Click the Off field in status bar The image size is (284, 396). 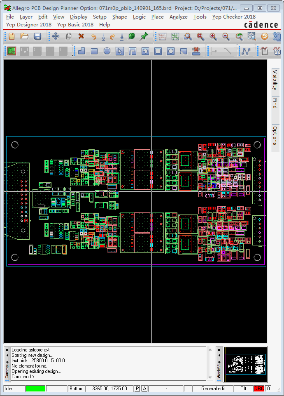(243, 389)
